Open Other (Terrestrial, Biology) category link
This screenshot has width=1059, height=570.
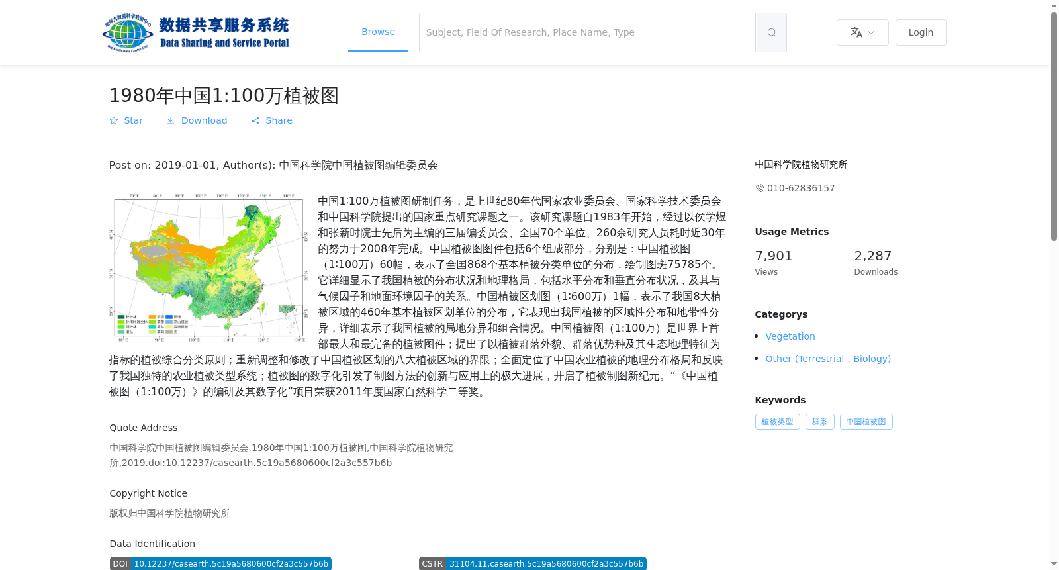pos(828,359)
